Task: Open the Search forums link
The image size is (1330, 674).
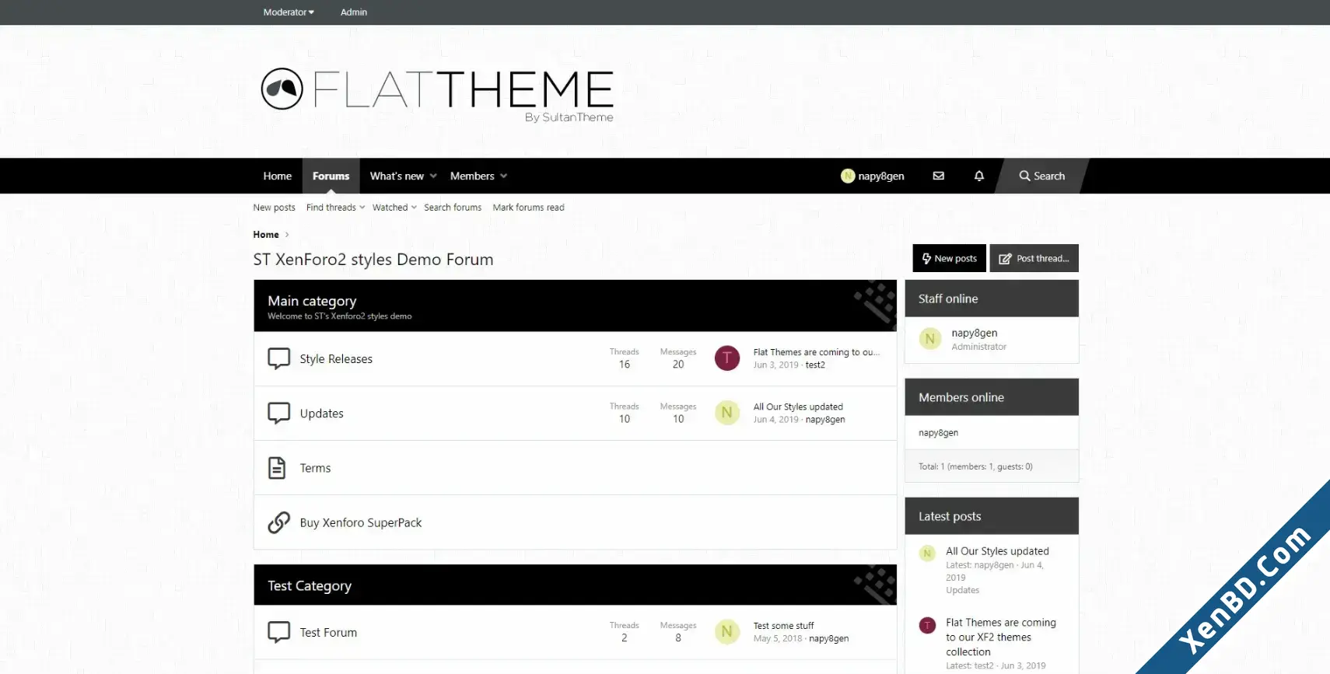Action: pyautogui.click(x=453, y=208)
